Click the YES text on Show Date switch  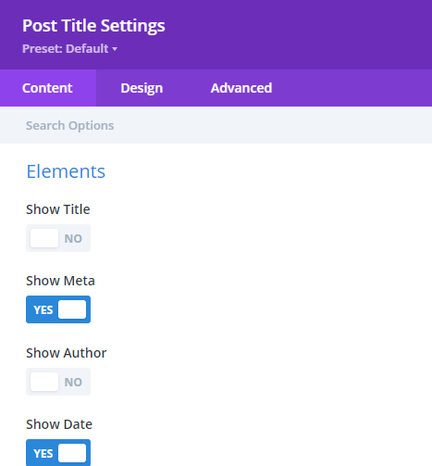43,453
